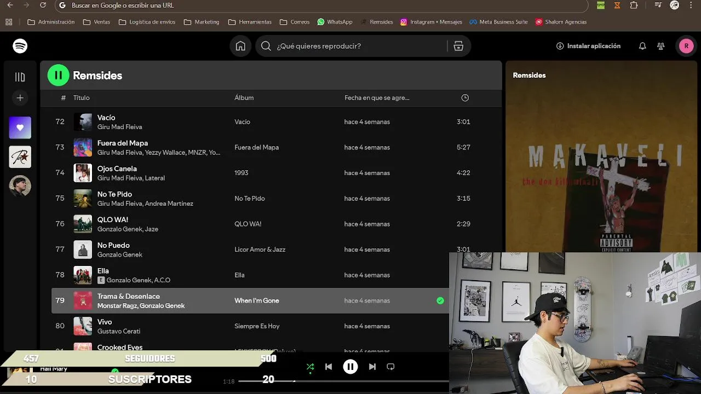Open Meta Business Suite bookmark

498,22
